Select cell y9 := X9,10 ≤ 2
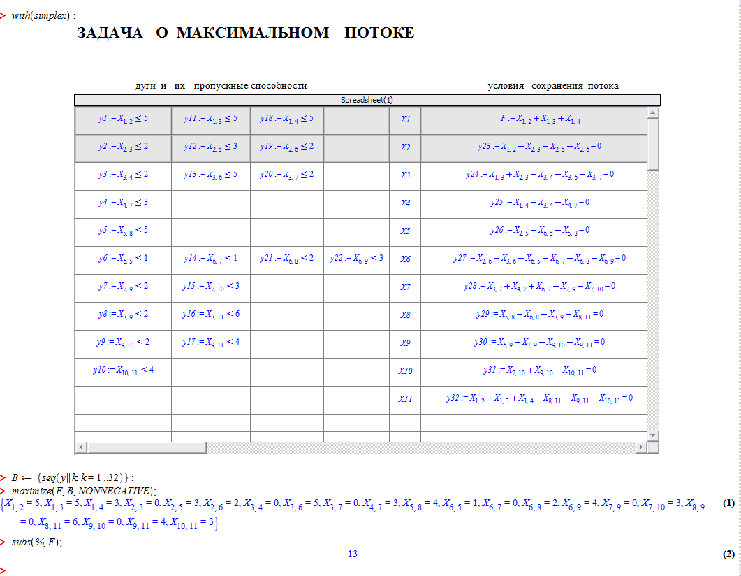This screenshot has height=576, width=741. 124,344
